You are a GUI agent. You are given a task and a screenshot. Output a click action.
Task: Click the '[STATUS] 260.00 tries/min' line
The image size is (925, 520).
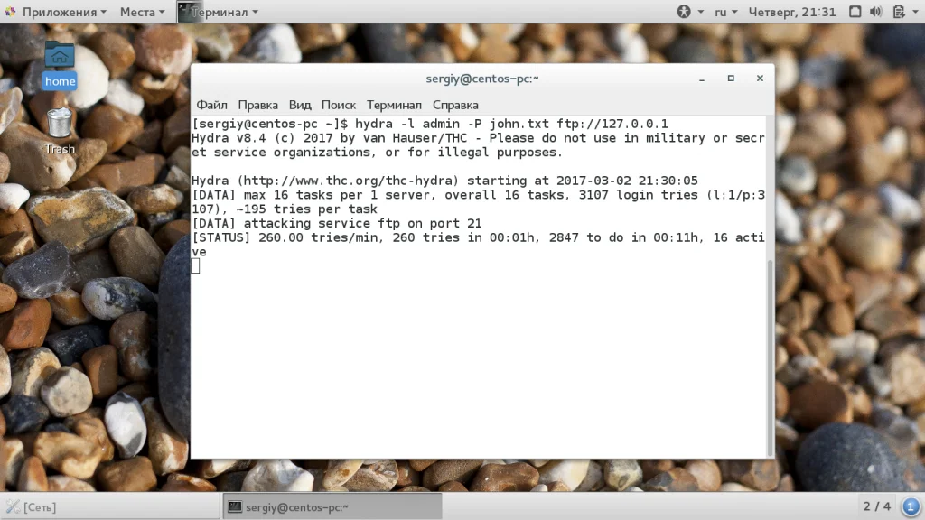click(x=478, y=245)
